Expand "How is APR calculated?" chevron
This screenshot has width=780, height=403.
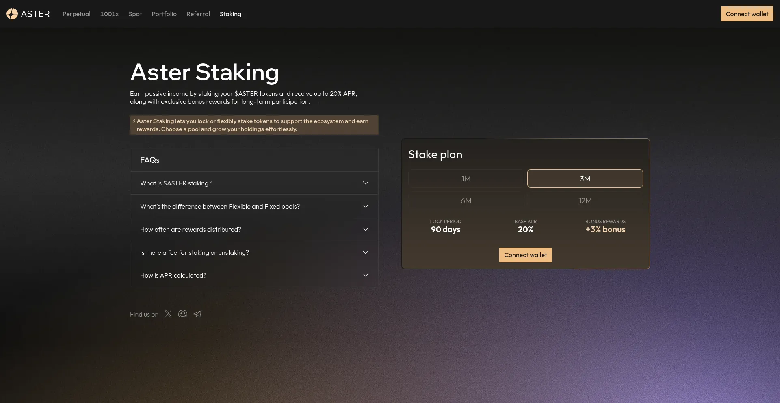[x=366, y=275]
